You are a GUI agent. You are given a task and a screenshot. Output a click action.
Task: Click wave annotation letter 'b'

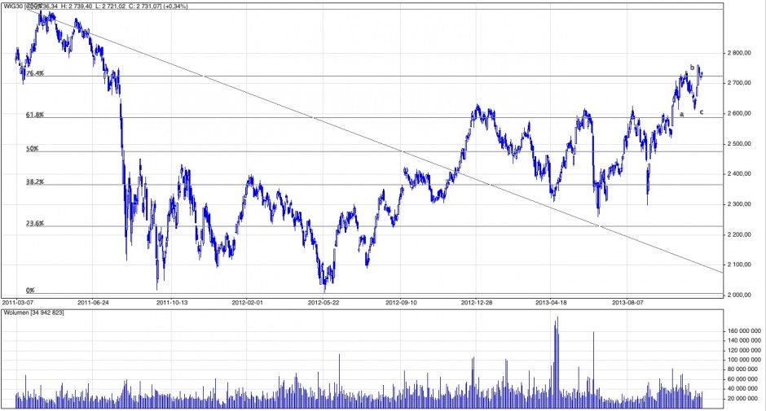(x=692, y=68)
